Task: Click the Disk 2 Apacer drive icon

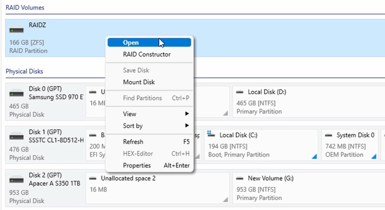Action: point(16,180)
